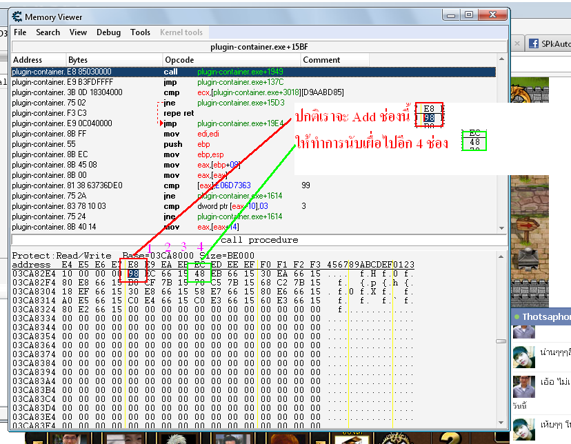Screen dimensions: 571x444
Task: Select byte 48 in column EC
Action: [199, 274]
